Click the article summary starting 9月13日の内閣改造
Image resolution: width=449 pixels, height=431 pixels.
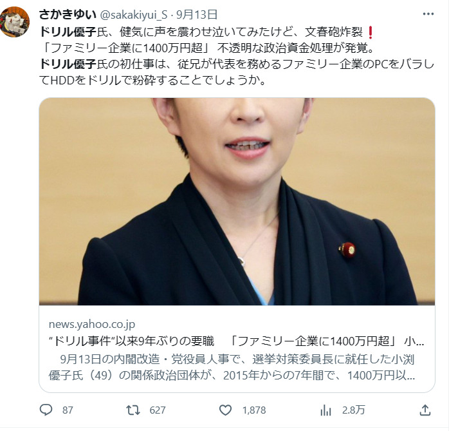[232, 367]
